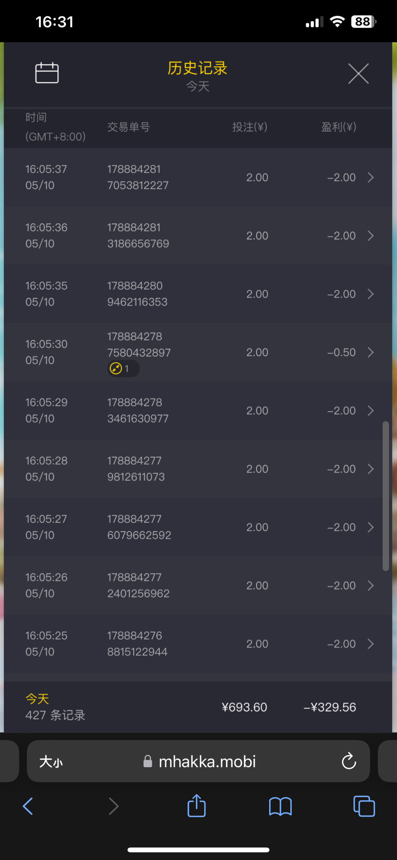The image size is (397, 860).
Task: Expand details chevron for 16:05:25 record
Action: pos(371,644)
